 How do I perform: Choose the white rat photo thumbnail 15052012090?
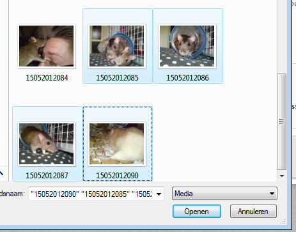[117, 144]
